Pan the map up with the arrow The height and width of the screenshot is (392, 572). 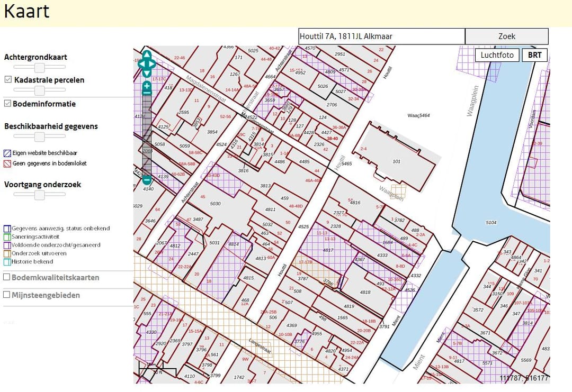tap(147, 54)
